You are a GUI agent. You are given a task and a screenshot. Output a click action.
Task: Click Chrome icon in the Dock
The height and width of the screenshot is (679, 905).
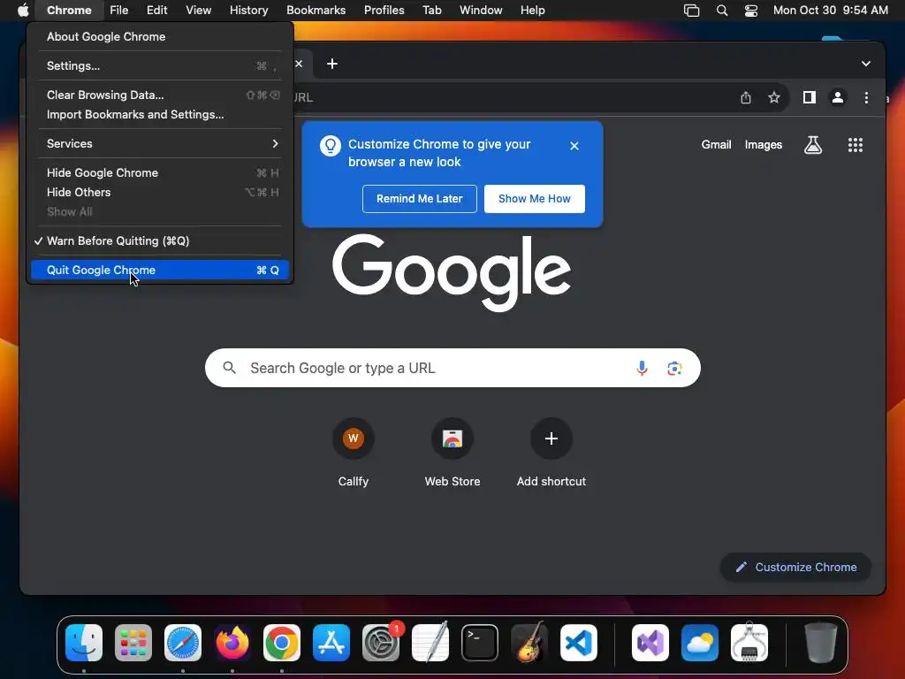click(x=282, y=643)
